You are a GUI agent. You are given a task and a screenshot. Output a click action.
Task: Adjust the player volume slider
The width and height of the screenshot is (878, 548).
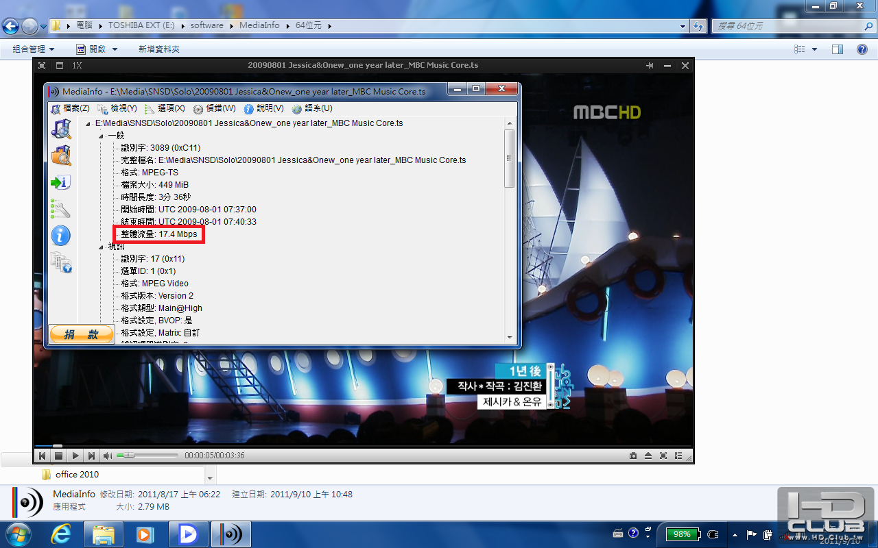[147, 456]
